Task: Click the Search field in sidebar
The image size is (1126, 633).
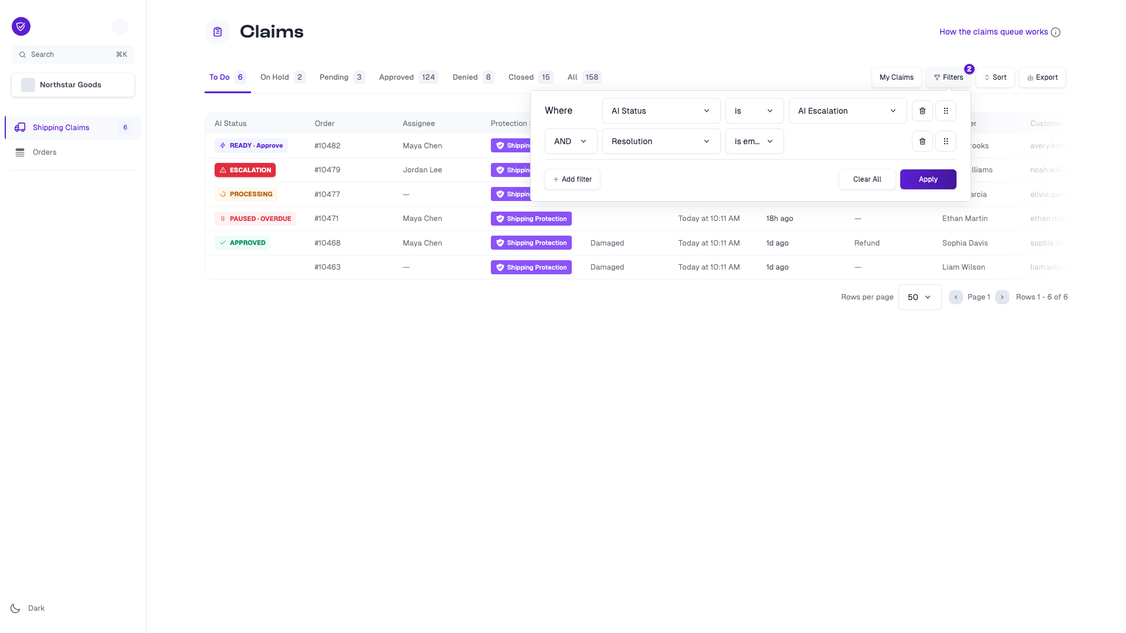Action: [73, 55]
